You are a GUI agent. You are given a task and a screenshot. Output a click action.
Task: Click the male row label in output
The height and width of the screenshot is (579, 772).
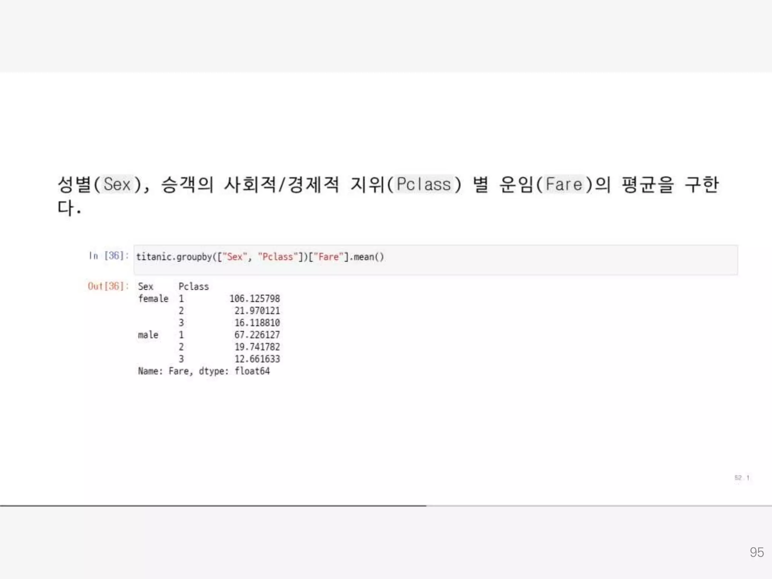click(148, 335)
